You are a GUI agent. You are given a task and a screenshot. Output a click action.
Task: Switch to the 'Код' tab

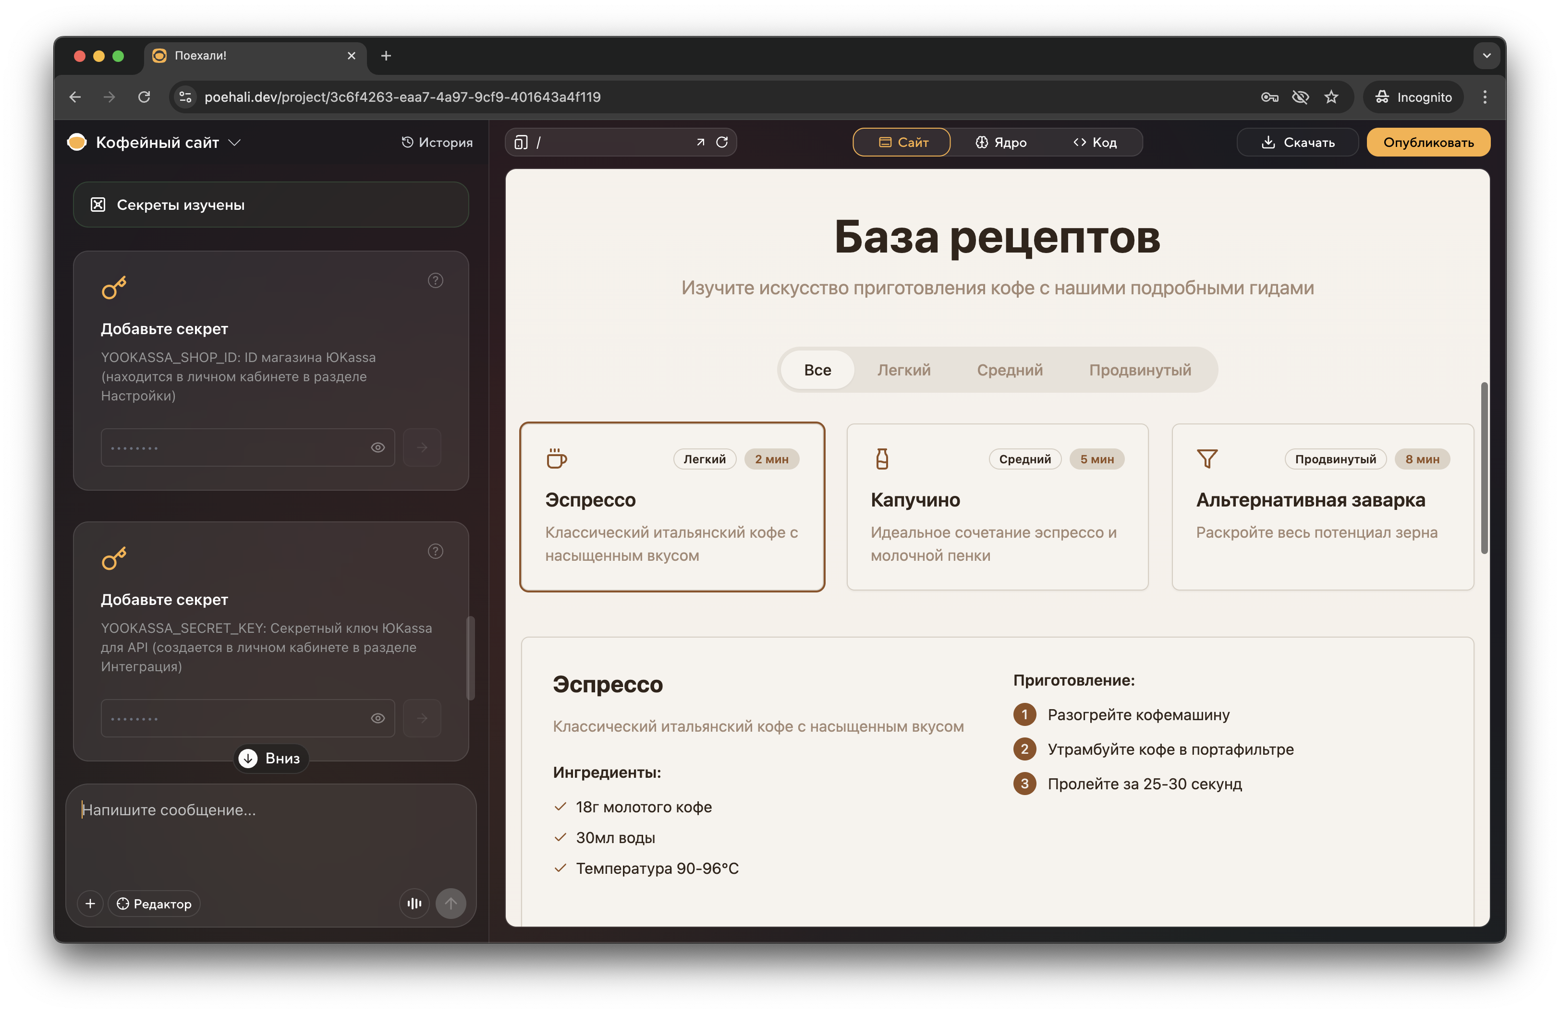pos(1095,142)
